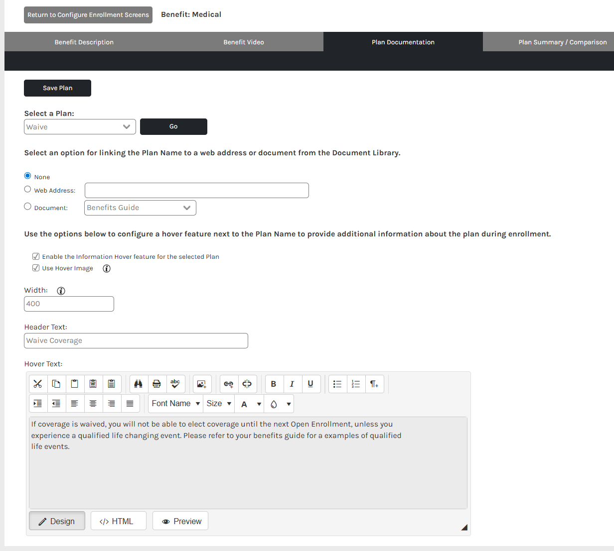This screenshot has height=551, width=614.
Task: Justify the hover text
Action: pos(130,404)
